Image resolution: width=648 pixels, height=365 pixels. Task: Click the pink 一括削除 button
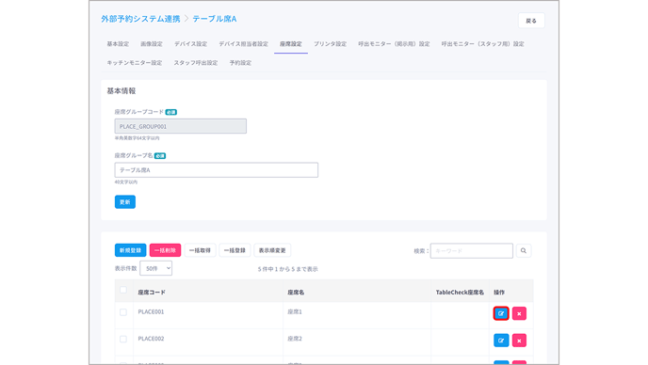165,250
